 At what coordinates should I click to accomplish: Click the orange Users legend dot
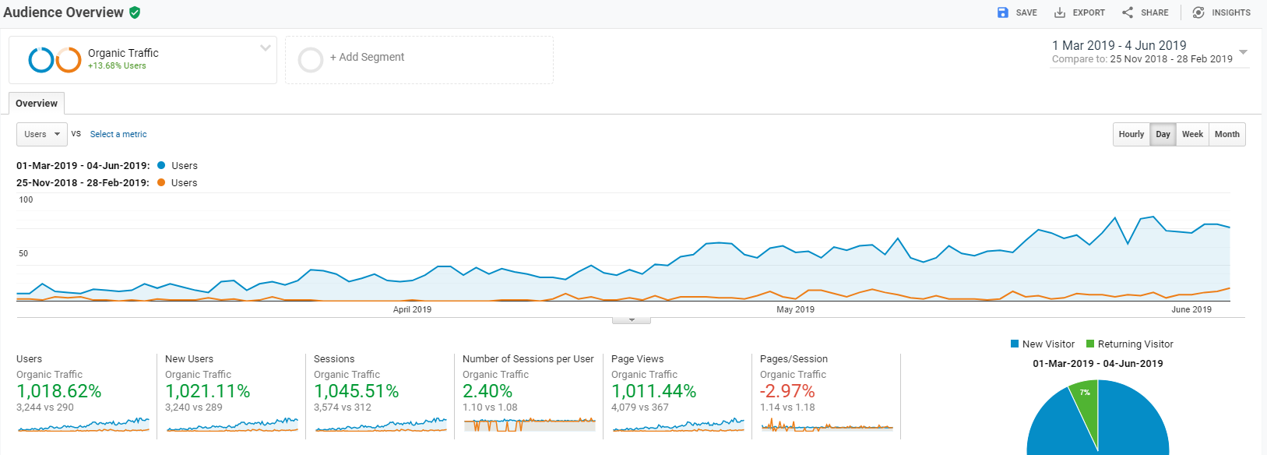point(161,182)
